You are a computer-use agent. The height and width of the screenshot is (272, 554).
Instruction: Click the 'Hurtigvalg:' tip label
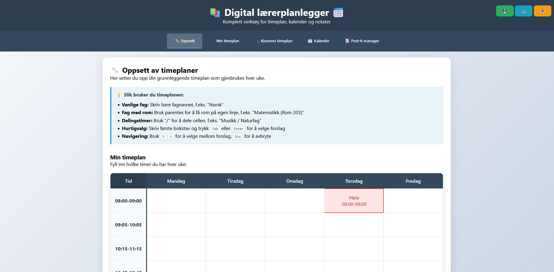134,128
